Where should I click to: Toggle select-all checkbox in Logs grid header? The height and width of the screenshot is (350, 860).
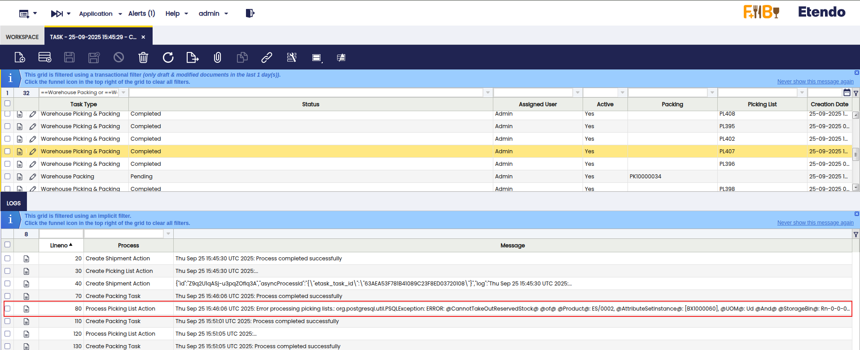(7, 245)
